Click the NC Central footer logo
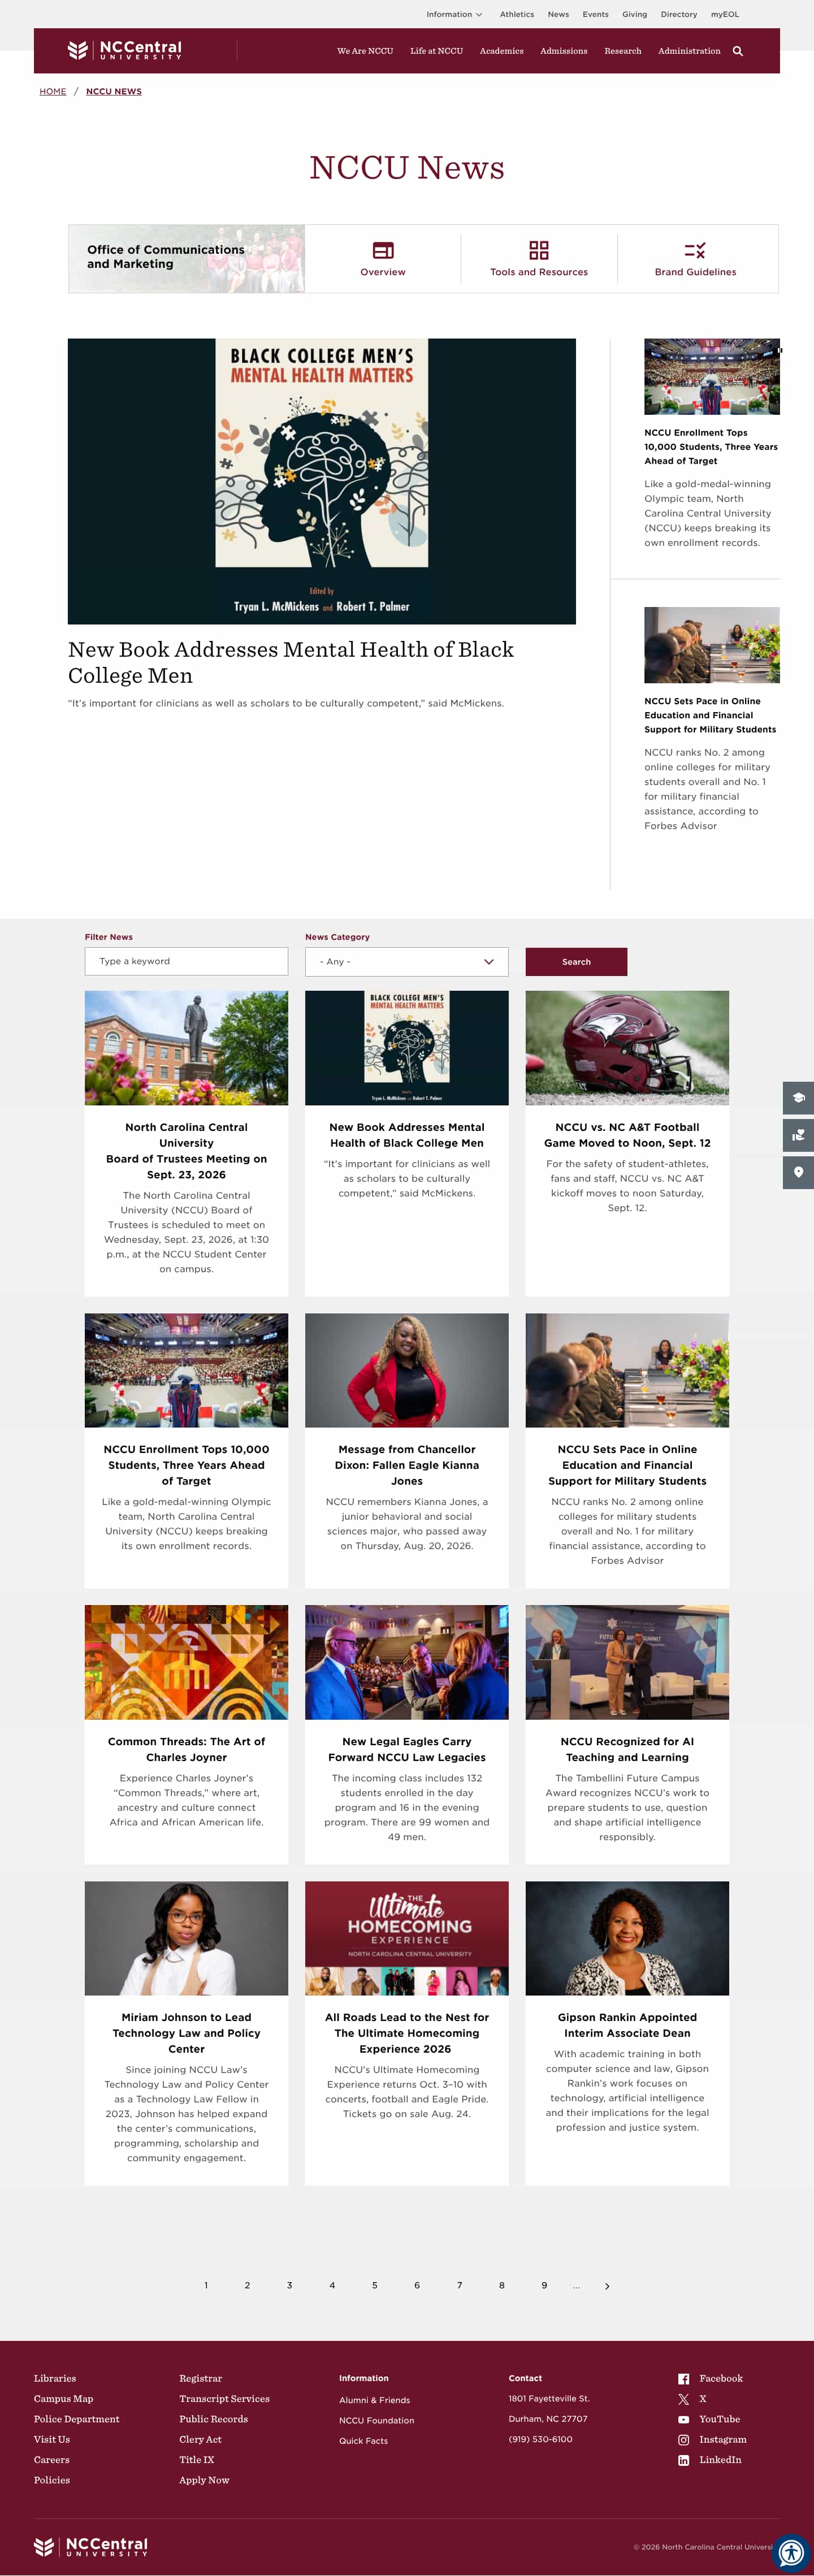This screenshot has width=814, height=2576. pos(91,2546)
